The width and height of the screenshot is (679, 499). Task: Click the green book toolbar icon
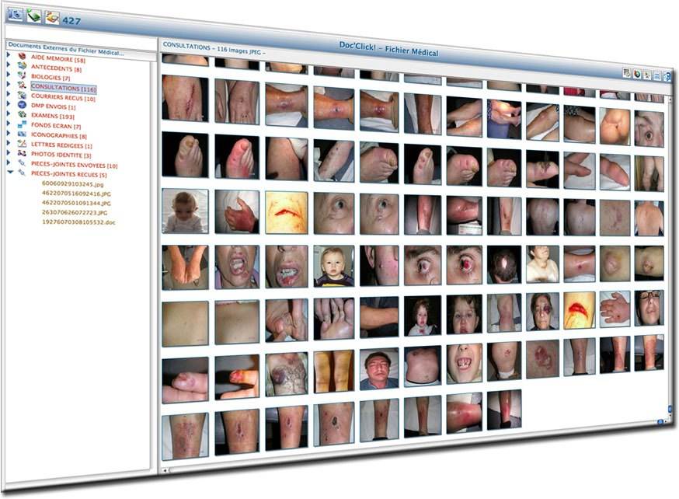33,16
